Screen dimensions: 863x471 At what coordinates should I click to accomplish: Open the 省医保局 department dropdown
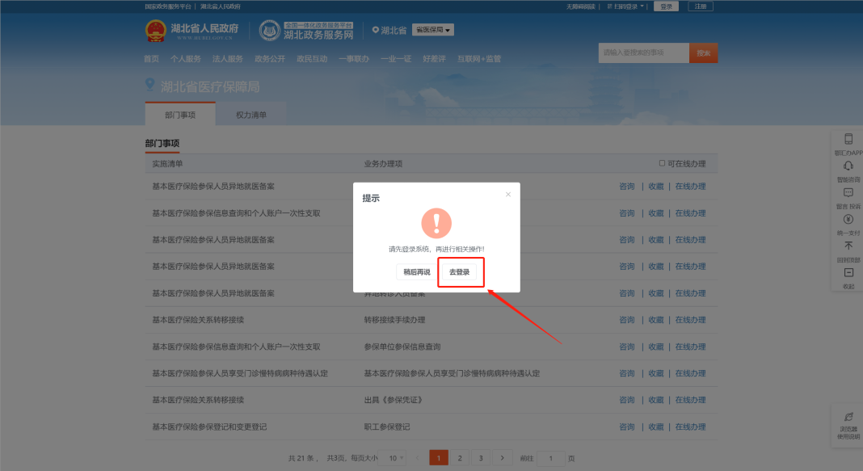click(433, 30)
